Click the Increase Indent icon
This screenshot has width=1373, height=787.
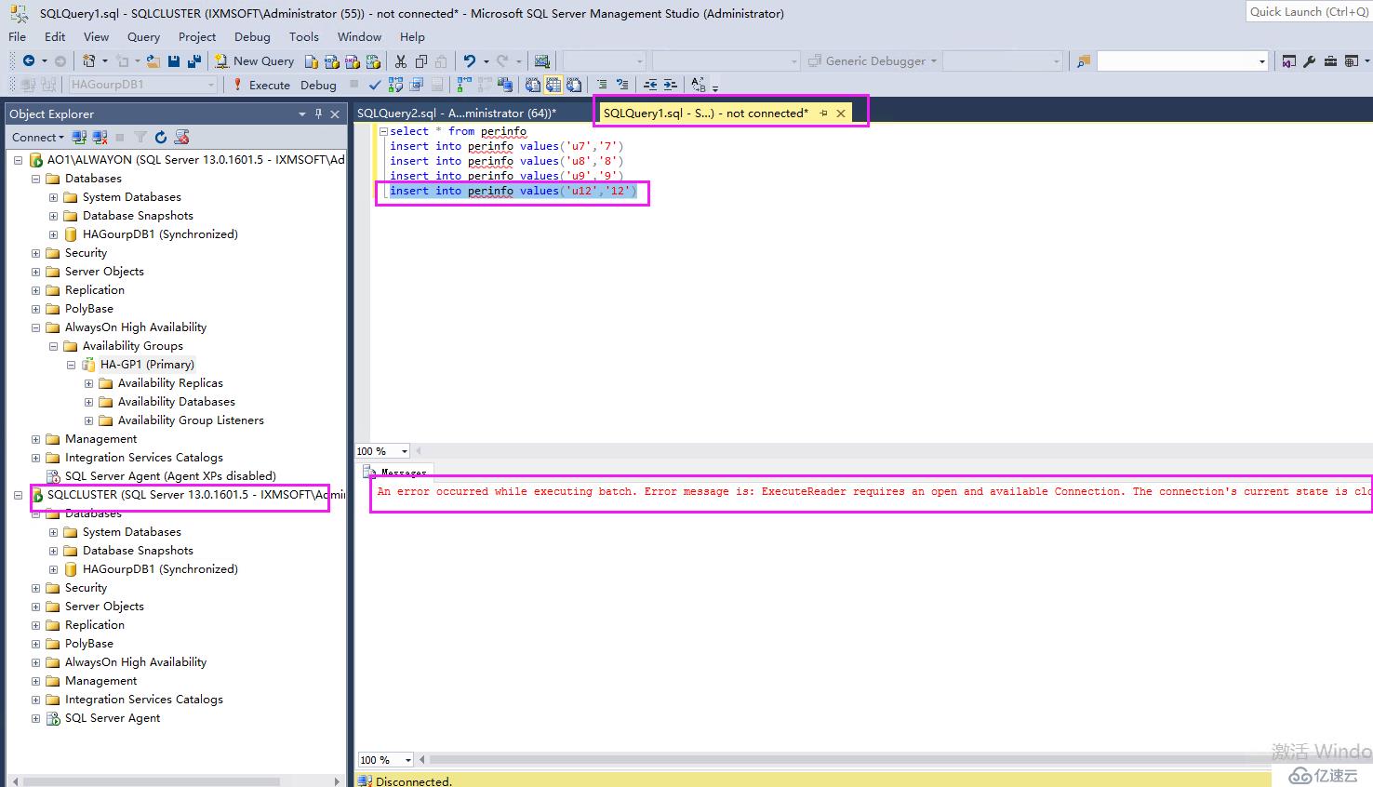tap(671, 85)
